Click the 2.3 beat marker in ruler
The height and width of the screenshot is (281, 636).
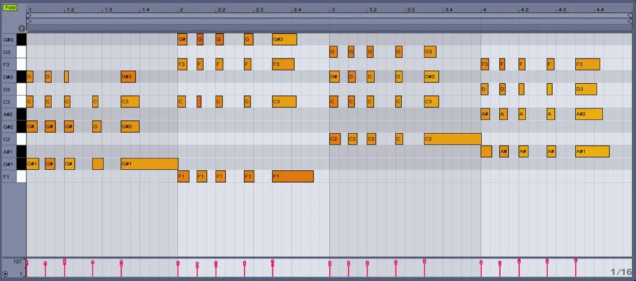coord(259,10)
